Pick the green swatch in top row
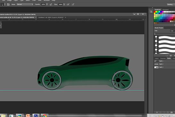The height and width of the screenshot is (117, 175). coord(158,12)
